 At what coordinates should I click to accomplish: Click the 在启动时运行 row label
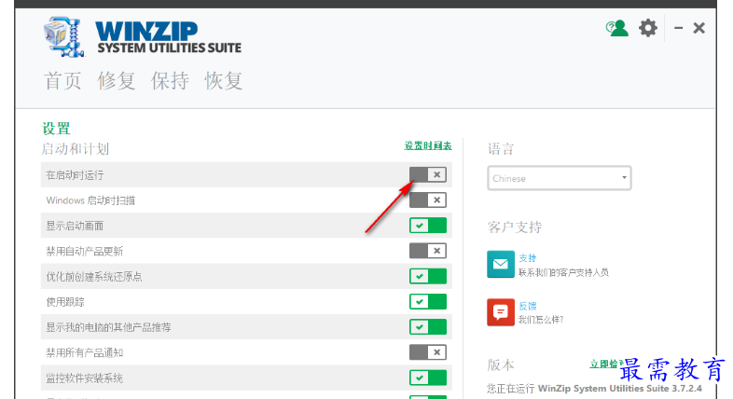pos(75,175)
